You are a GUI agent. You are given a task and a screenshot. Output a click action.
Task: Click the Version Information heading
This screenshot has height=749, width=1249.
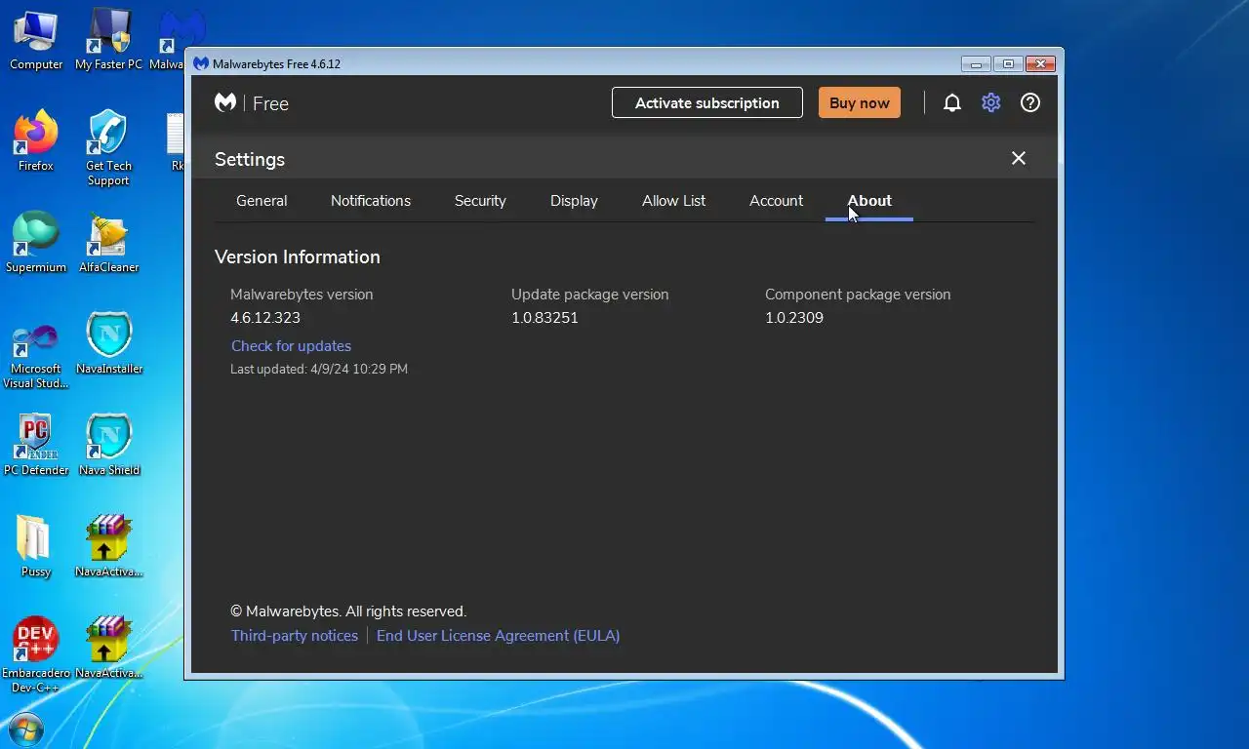pos(298,257)
